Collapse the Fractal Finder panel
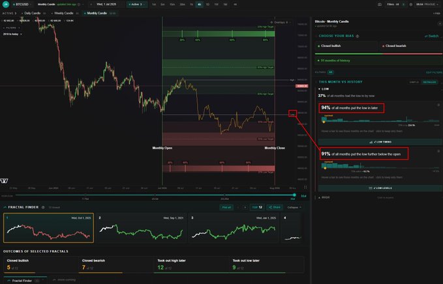 (294, 207)
